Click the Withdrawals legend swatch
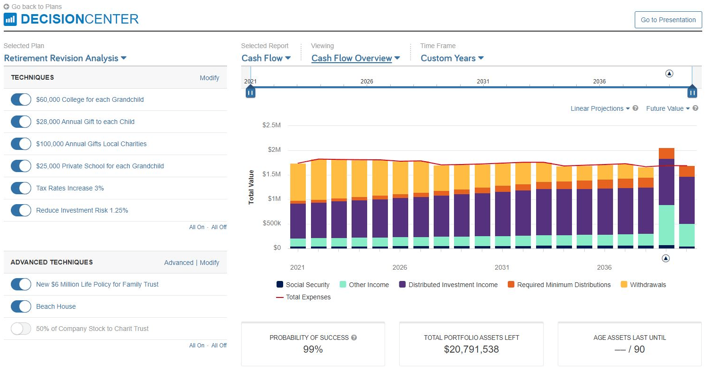The image size is (706, 371). [x=624, y=285]
